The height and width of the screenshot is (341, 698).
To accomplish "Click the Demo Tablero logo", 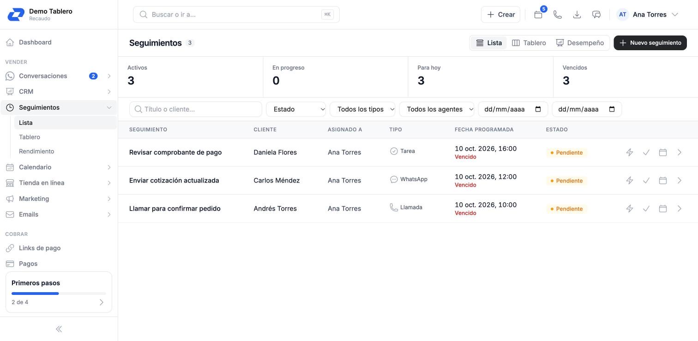I will point(16,14).
